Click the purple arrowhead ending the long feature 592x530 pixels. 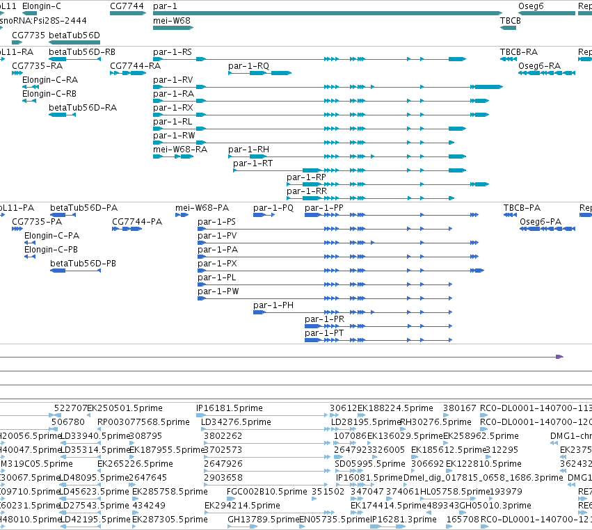pos(559,357)
